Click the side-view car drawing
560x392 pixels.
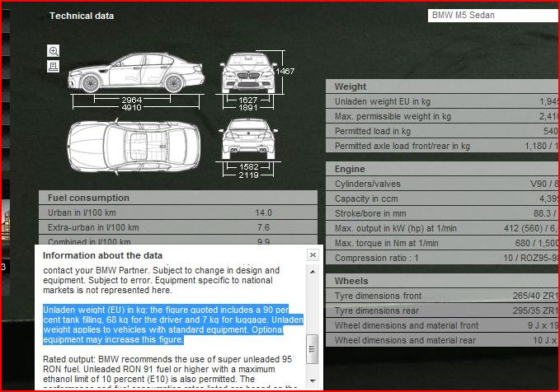[x=136, y=73]
